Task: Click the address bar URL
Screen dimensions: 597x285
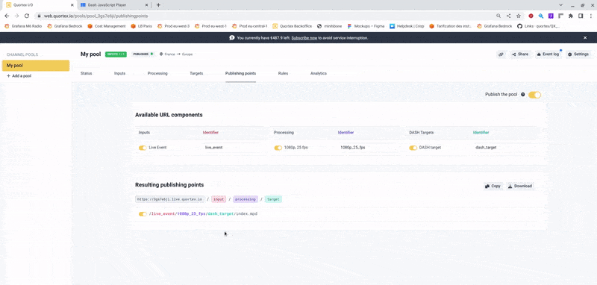Action: [x=96, y=16]
